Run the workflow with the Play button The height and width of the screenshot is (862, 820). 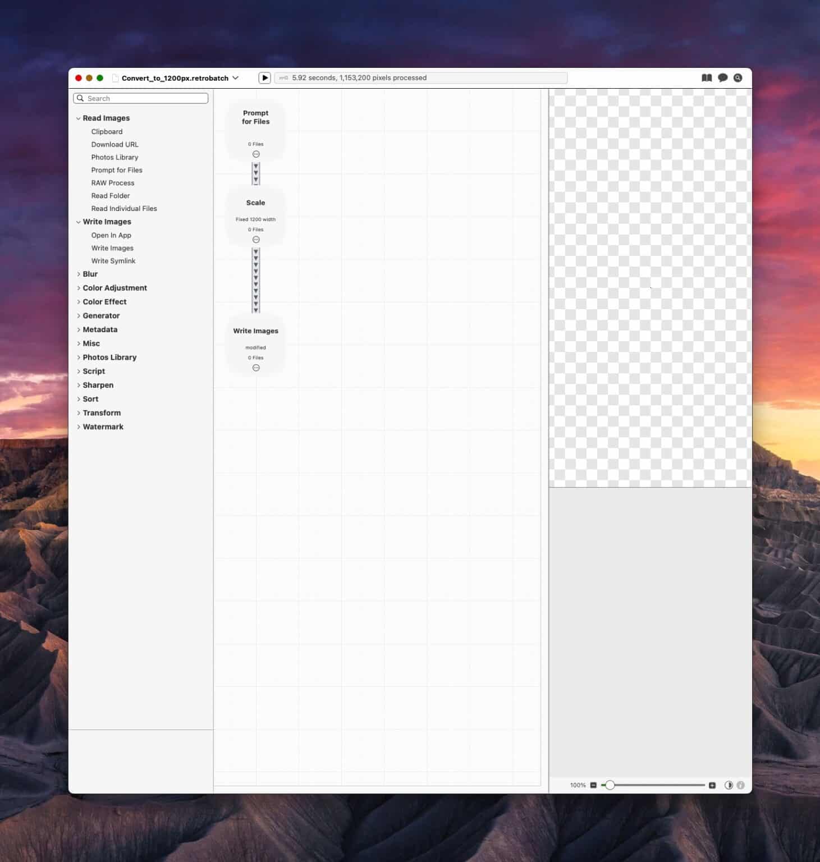(264, 77)
